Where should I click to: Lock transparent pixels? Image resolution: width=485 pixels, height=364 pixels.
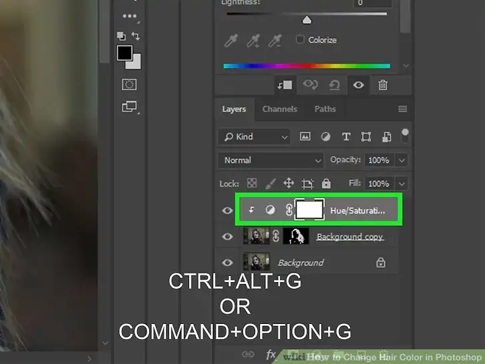(252, 183)
